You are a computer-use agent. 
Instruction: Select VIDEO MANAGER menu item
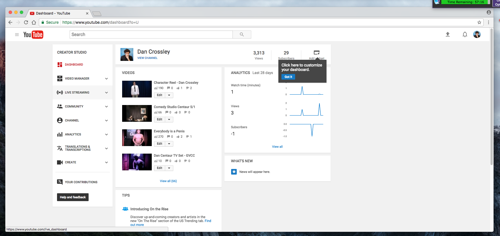[77, 78]
